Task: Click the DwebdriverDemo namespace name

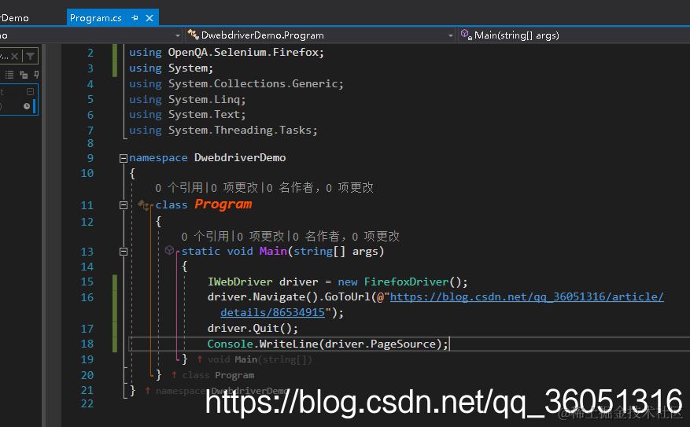Action: pos(240,158)
